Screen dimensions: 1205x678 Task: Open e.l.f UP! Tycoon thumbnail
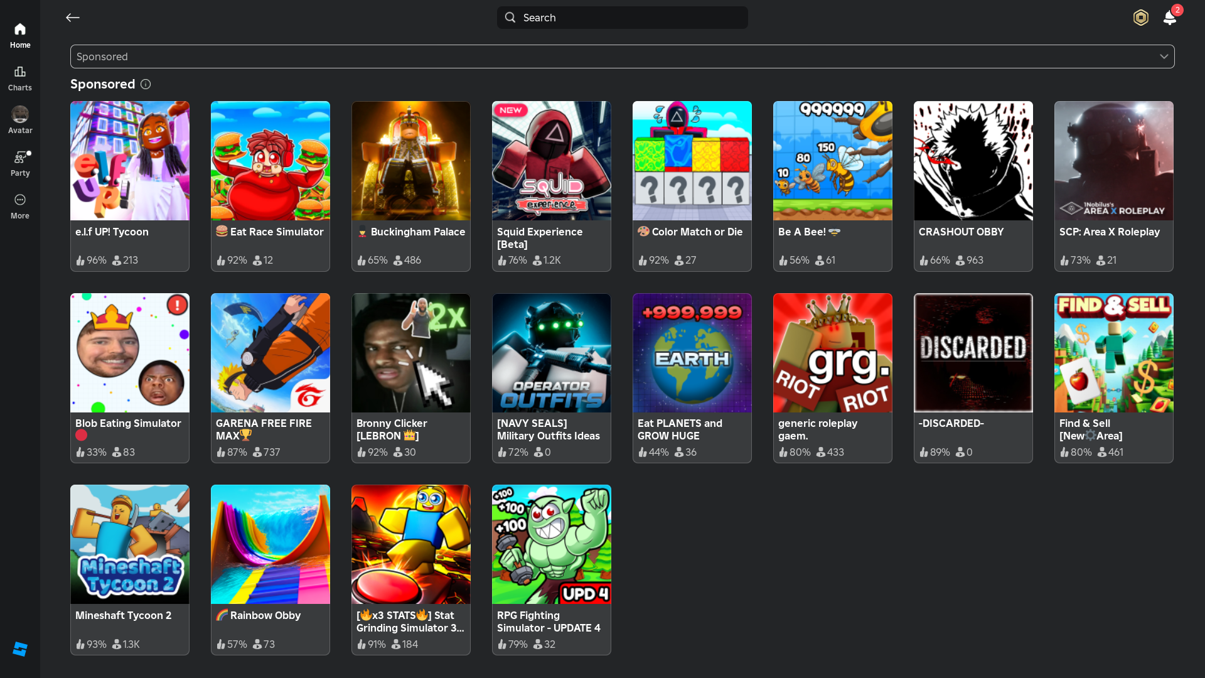130,161
